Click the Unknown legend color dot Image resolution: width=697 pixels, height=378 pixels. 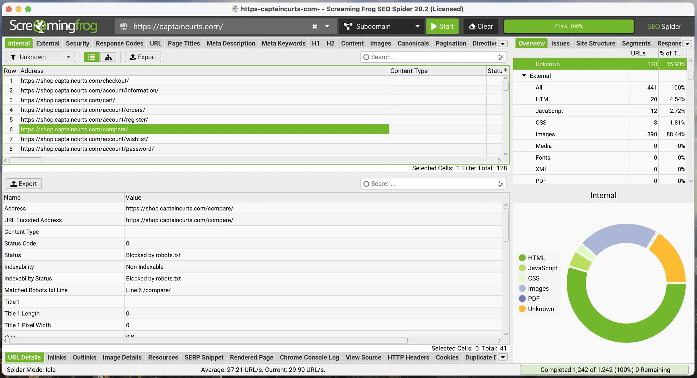coord(522,309)
